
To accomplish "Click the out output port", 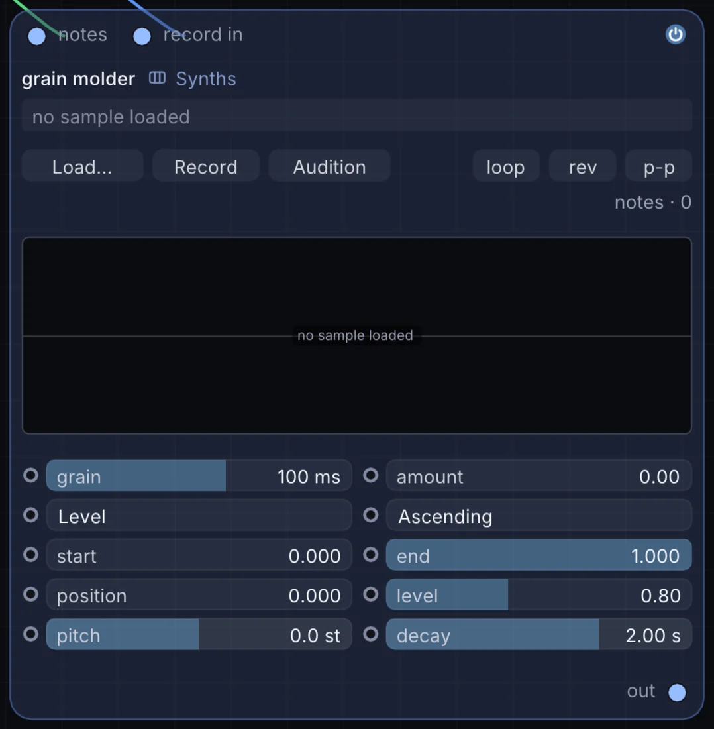I will 677,692.
